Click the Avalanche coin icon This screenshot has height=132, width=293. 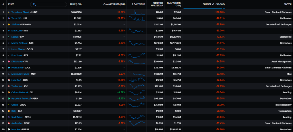[x=9, y=123]
